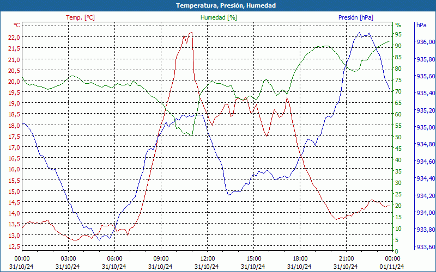Click the "933,80" pressure axis value
The image size is (436, 272).
[x=425, y=230]
